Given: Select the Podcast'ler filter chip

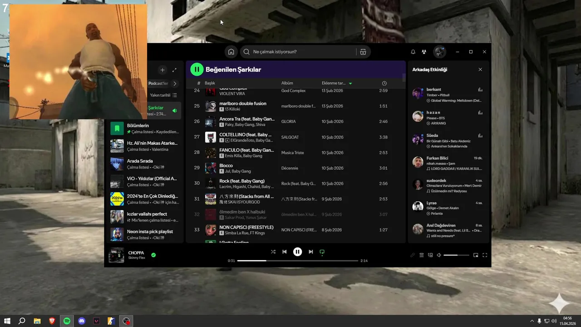Looking at the screenshot, I should (158, 84).
